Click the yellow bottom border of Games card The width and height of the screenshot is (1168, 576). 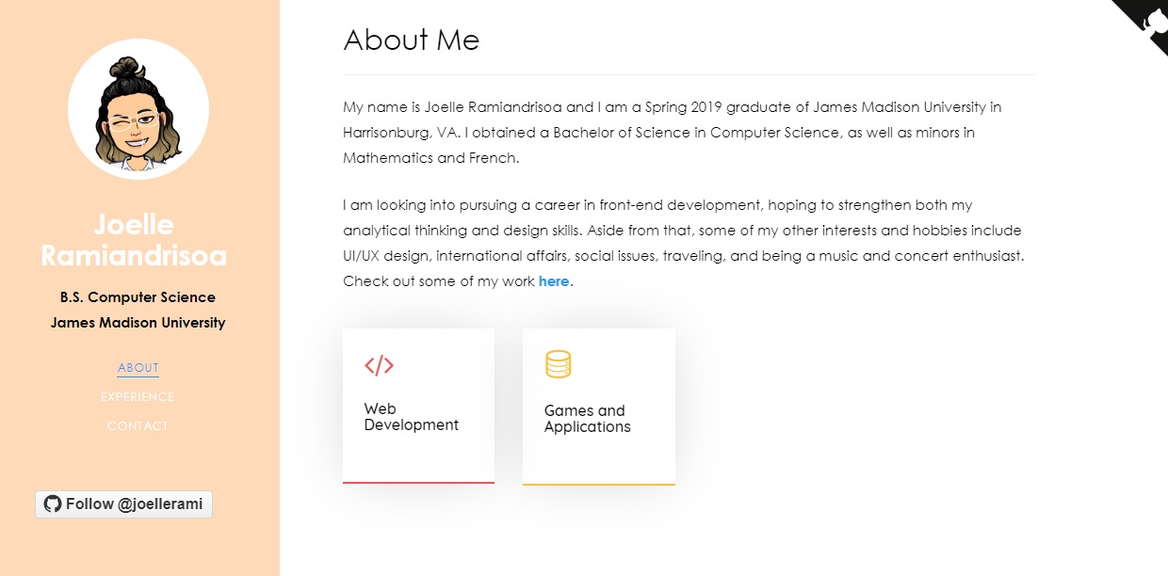599,484
